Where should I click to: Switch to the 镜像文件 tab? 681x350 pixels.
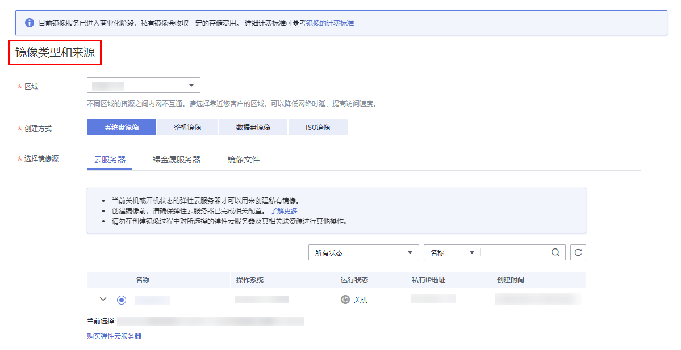pos(244,159)
